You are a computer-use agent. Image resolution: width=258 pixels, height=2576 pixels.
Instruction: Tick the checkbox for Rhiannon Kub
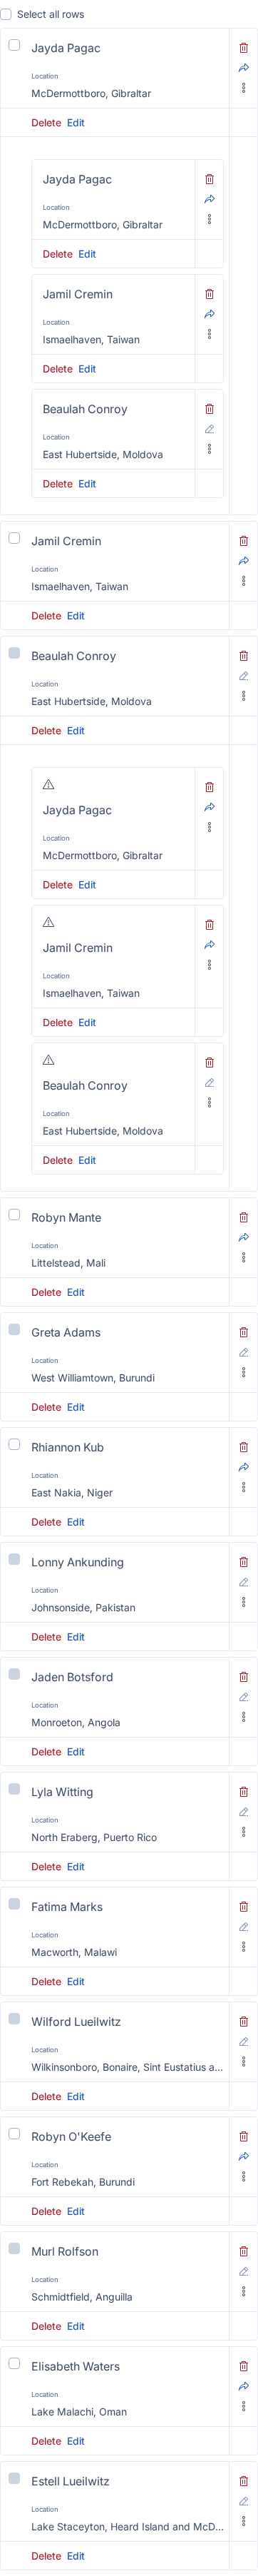tap(14, 1444)
